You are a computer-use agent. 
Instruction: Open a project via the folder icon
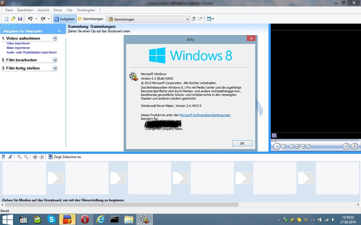click(x=13, y=19)
